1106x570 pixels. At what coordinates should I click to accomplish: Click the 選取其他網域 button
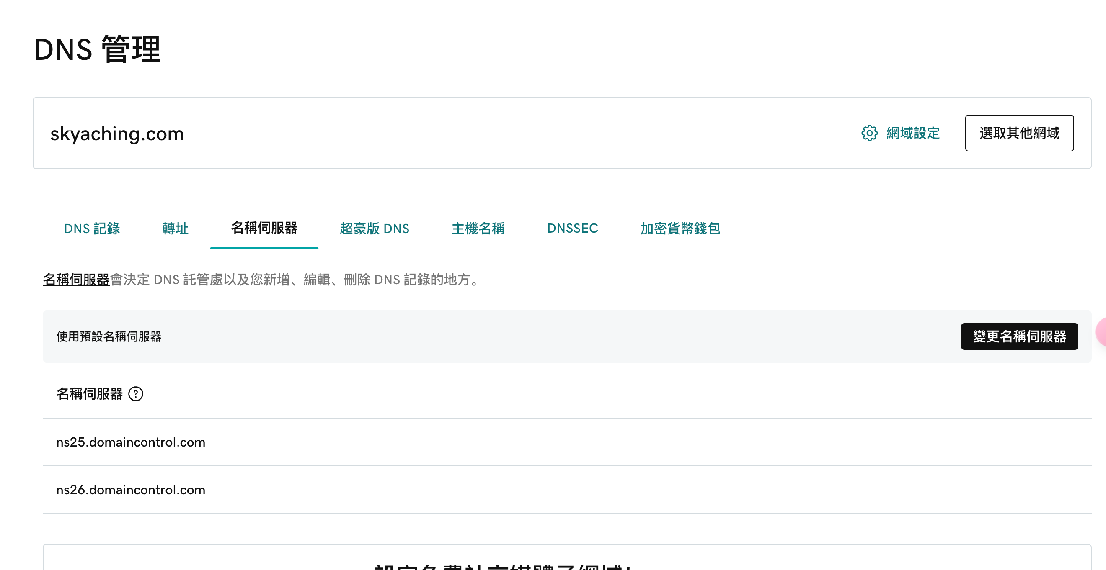1019,133
